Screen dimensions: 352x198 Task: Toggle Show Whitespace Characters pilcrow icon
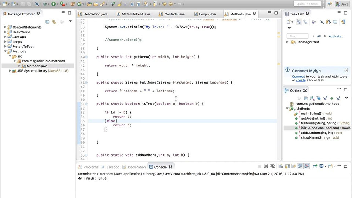pyautogui.click(x=139, y=4)
